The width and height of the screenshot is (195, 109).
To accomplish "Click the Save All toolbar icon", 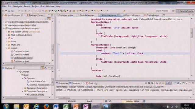I will (x=12, y=11).
